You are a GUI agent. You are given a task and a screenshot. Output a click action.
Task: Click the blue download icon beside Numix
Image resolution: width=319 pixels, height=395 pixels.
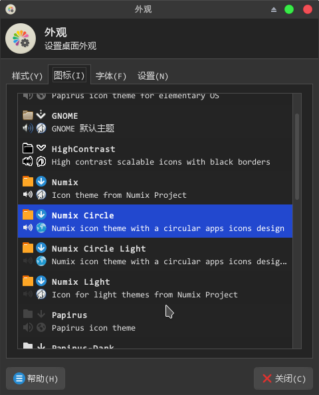coord(41,181)
